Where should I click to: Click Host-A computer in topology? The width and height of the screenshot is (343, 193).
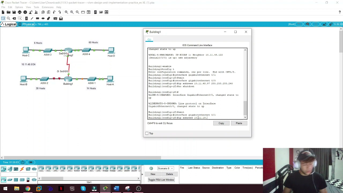tap(110, 79)
